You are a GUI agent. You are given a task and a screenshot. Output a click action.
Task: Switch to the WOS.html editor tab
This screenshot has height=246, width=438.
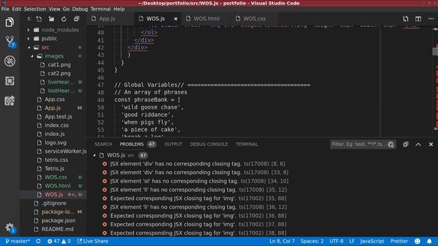[x=207, y=18]
